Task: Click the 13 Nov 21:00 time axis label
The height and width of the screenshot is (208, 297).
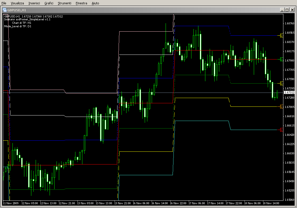Action: pyautogui.click(x=122, y=203)
